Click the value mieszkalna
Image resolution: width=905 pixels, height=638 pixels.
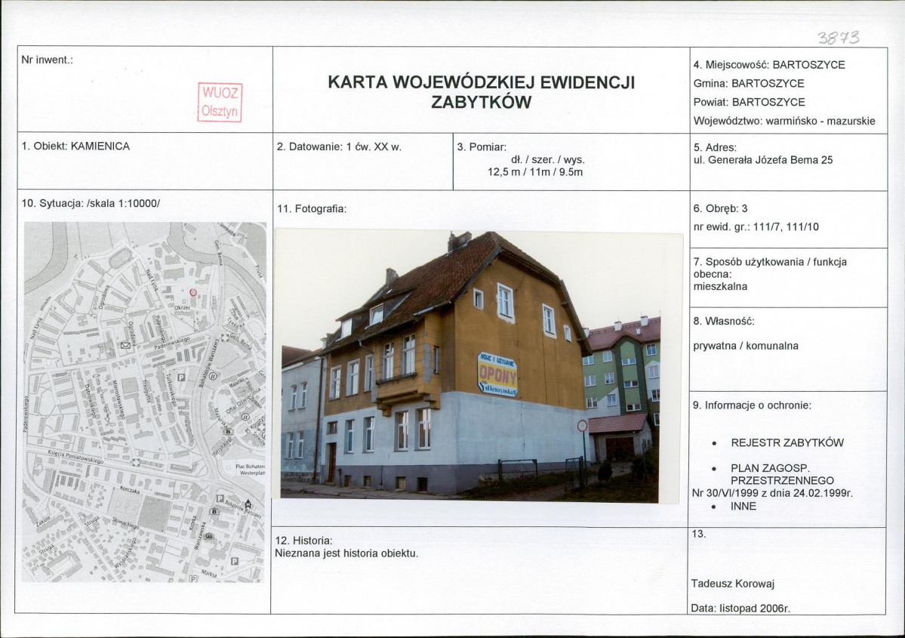(x=720, y=286)
